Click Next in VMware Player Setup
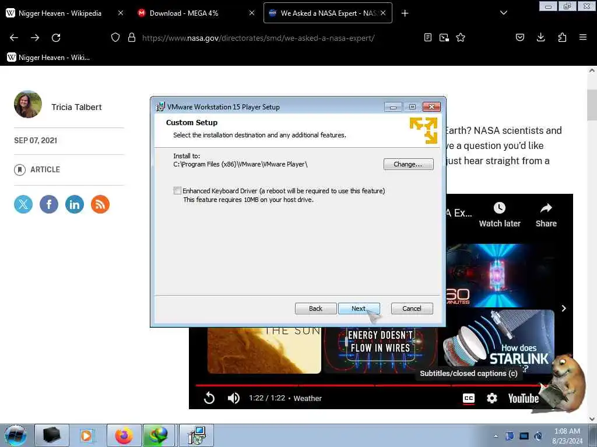The height and width of the screenshot is (447, 597). (x=359, y=308)
